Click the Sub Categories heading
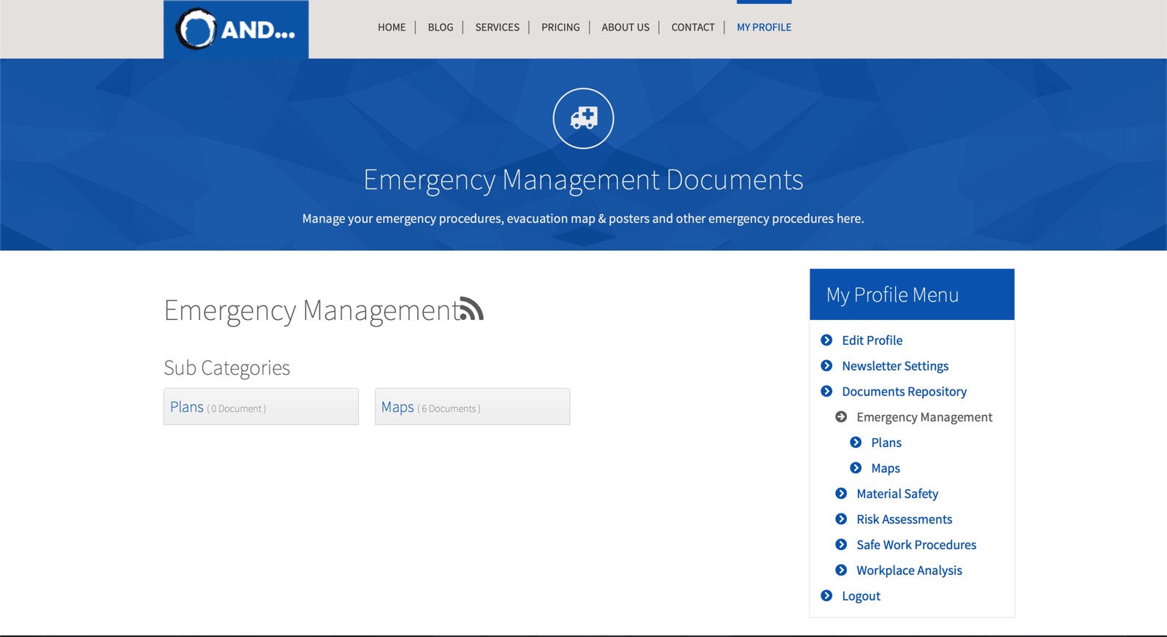This screenshot has width=1167, height=637. tap(227, 367)
